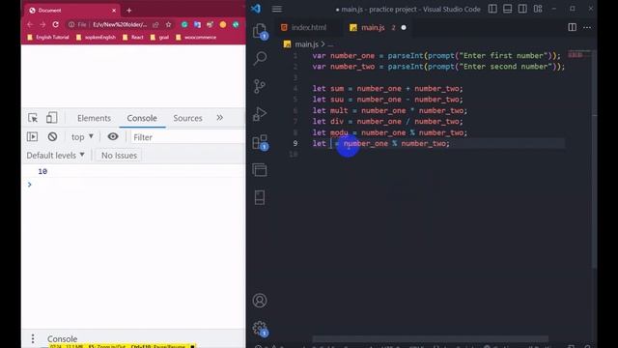The image size is (618, 348).
Task: Open the English Tutorial bookmark folder
Action: [48, 37]
